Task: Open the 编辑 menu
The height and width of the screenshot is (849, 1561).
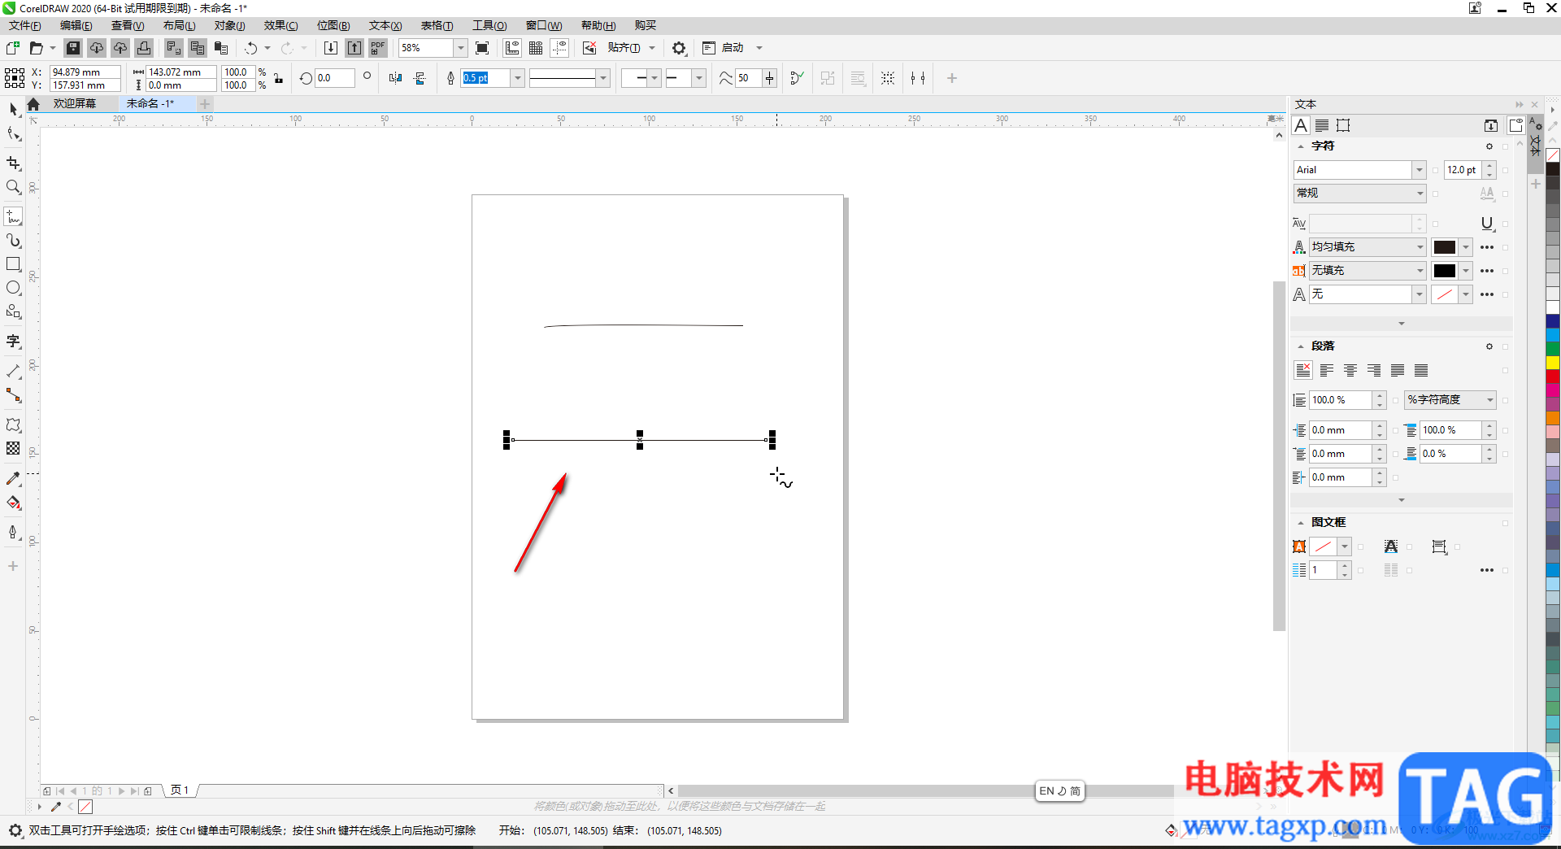Action: pyautogui.click(x=76, y=26)
